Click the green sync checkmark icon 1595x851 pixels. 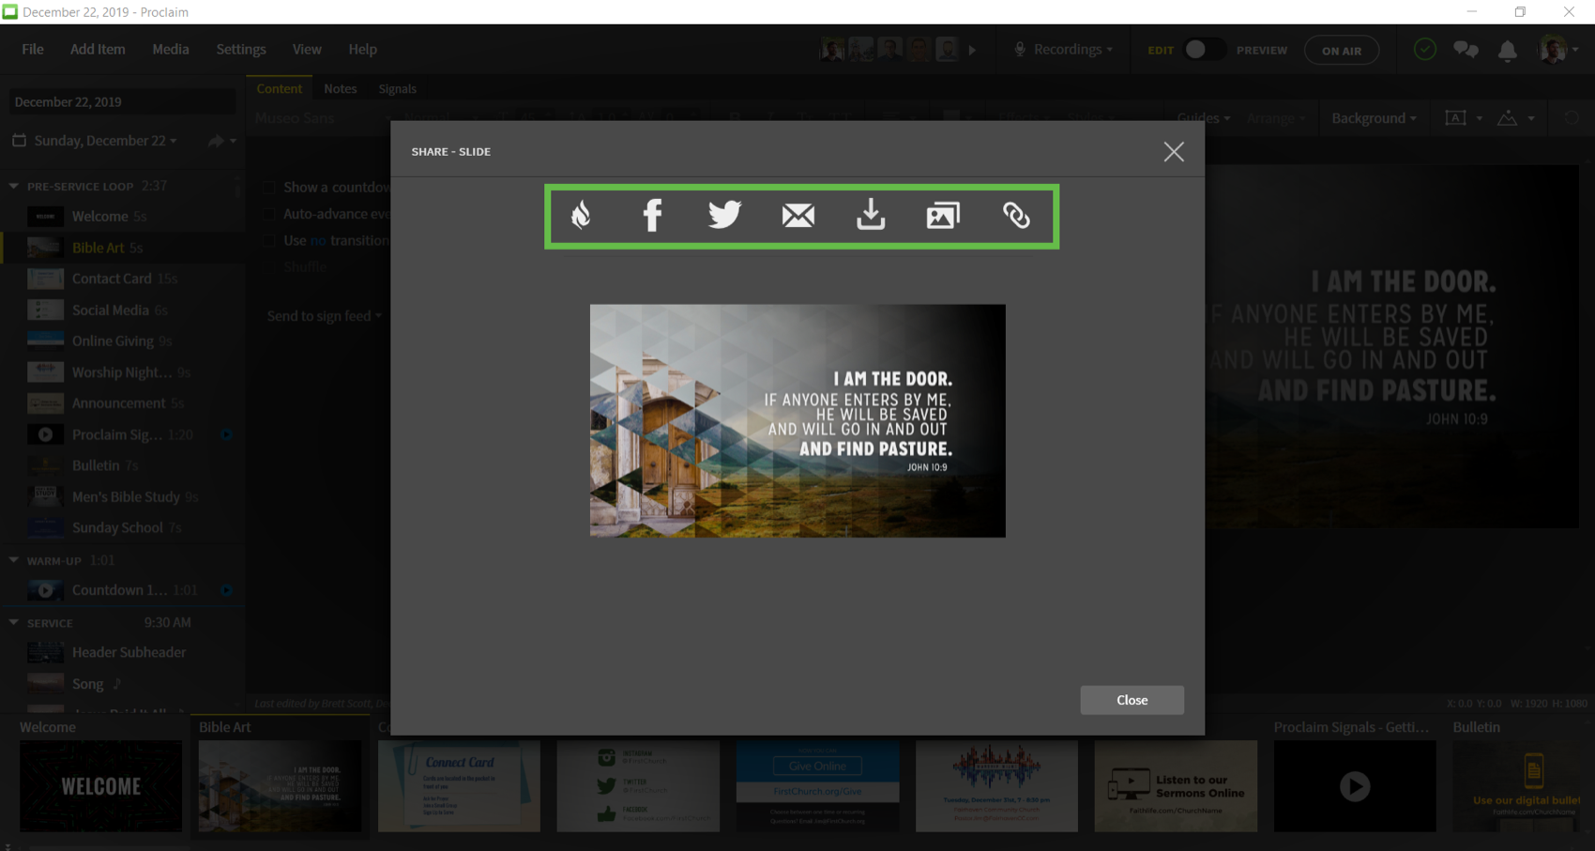coord(1424,49)
